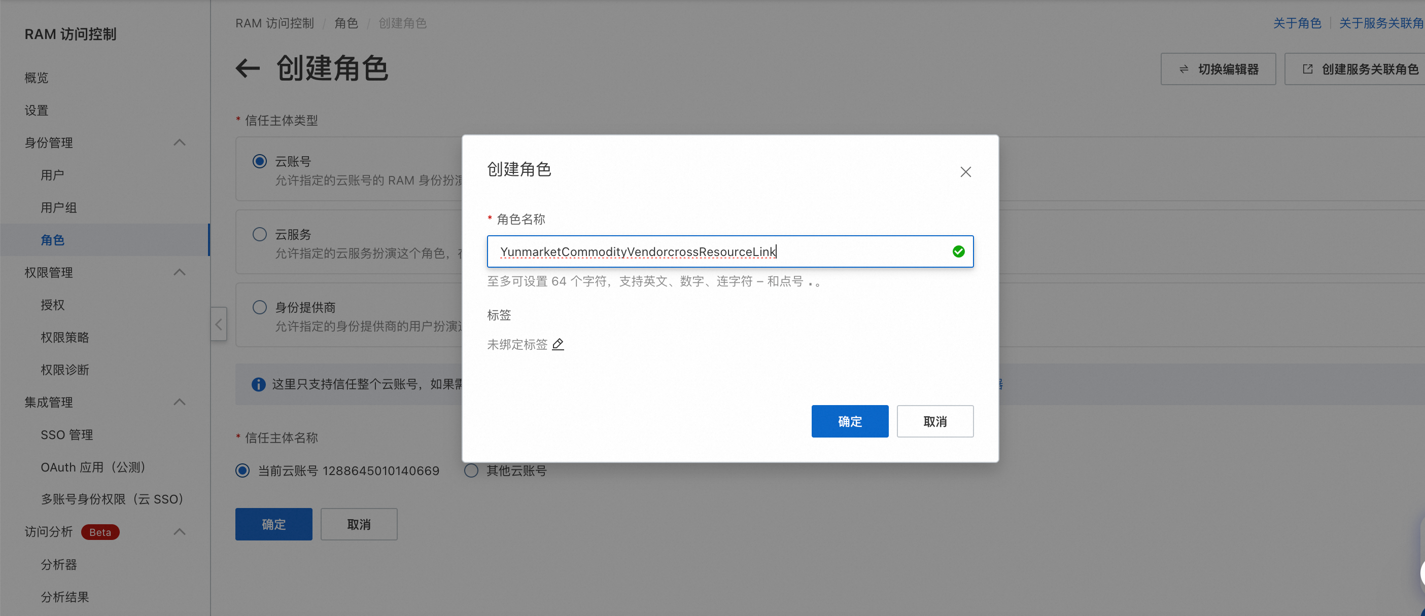The image size is (1425, 616).
Task: Select 当前云账号 1288645010140669 radio option
Action: (242, 470)
